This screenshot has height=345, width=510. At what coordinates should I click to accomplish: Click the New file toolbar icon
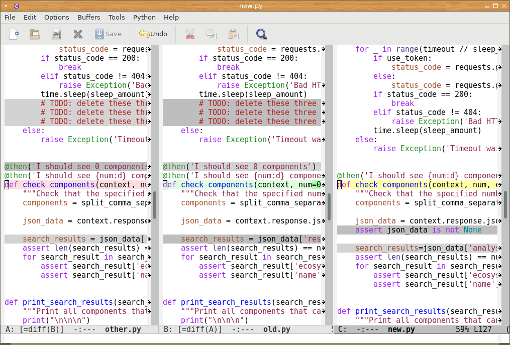(x=14, y=34)
